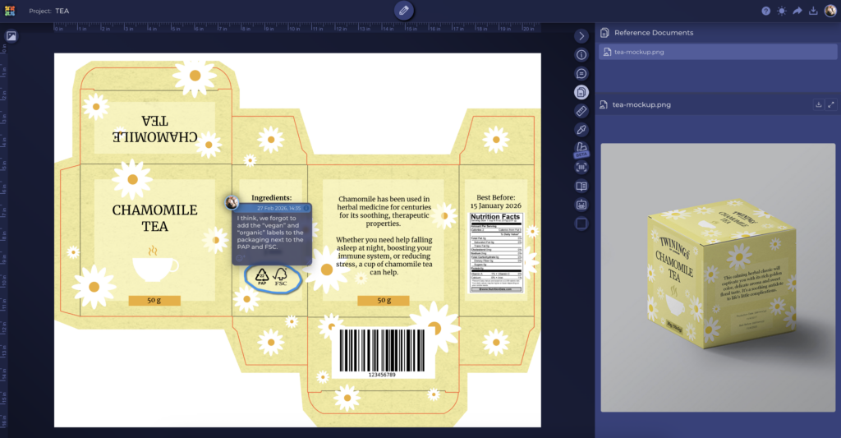Collapse the side panel with the chevron
This screenshot has height=438, width=841.
[x=581, y=36]
